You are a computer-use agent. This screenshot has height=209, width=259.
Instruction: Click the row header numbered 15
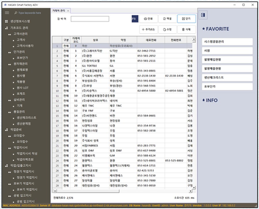pos(57,116)
